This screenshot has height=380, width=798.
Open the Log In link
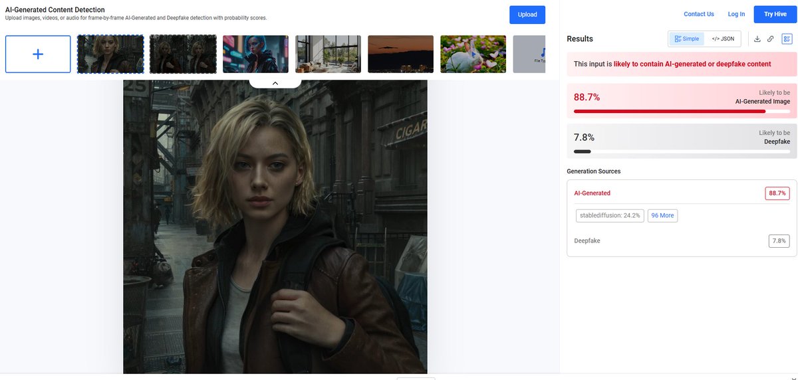tap(736, 14)
